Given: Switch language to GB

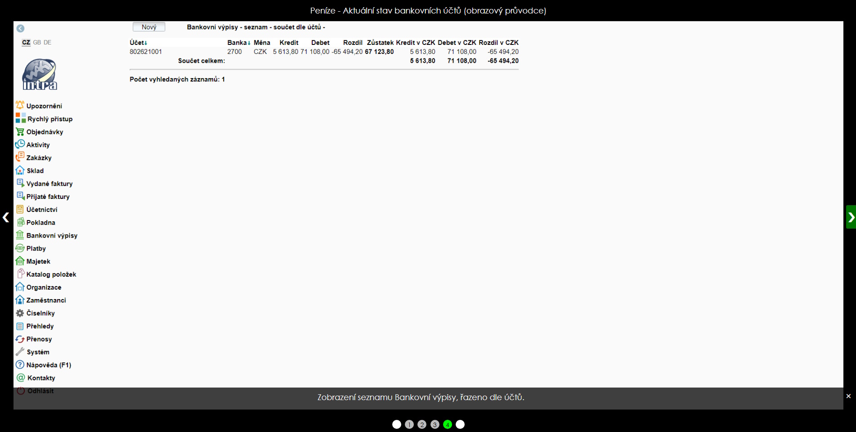Looking at the screenshot, I should coord(37,42).
